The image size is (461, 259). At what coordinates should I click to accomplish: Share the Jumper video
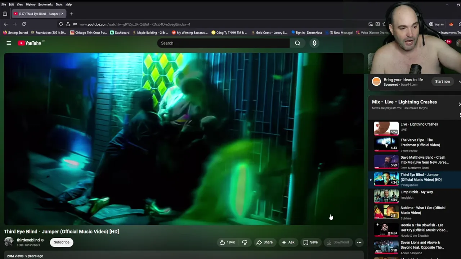(x=264, y=242)
